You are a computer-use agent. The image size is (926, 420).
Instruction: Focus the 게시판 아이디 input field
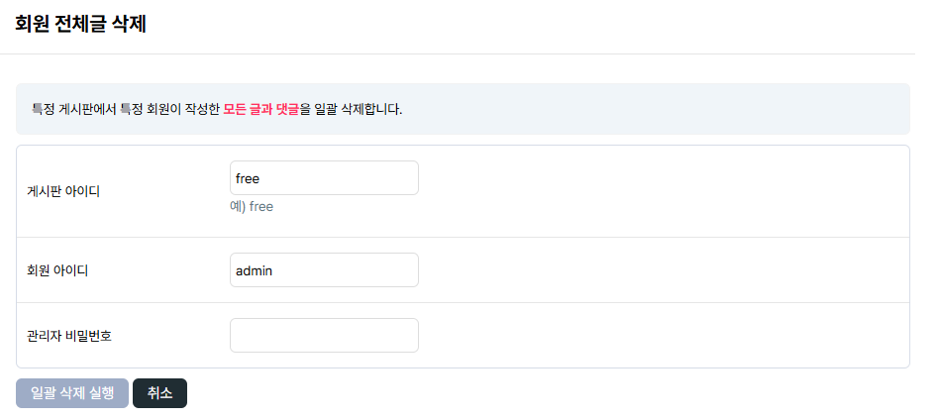(324, 178)
